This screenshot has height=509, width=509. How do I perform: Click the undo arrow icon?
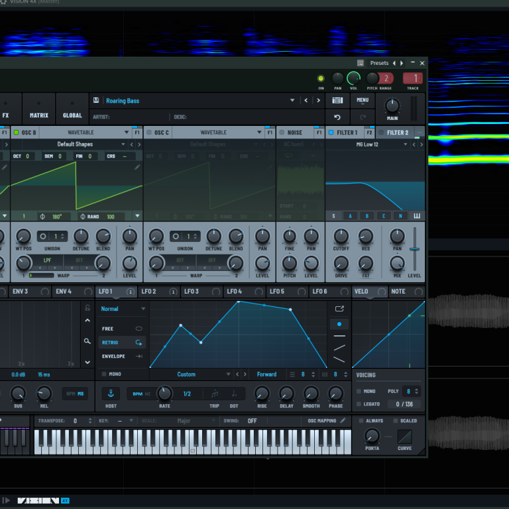(337, 117)
